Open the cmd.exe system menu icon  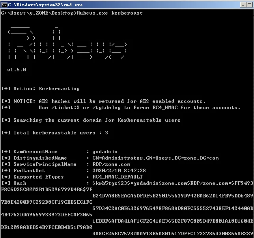(4, 5)
